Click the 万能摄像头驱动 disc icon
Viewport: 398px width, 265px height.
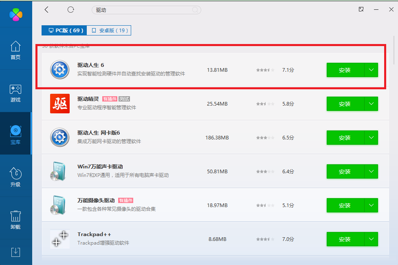point(58,205)
